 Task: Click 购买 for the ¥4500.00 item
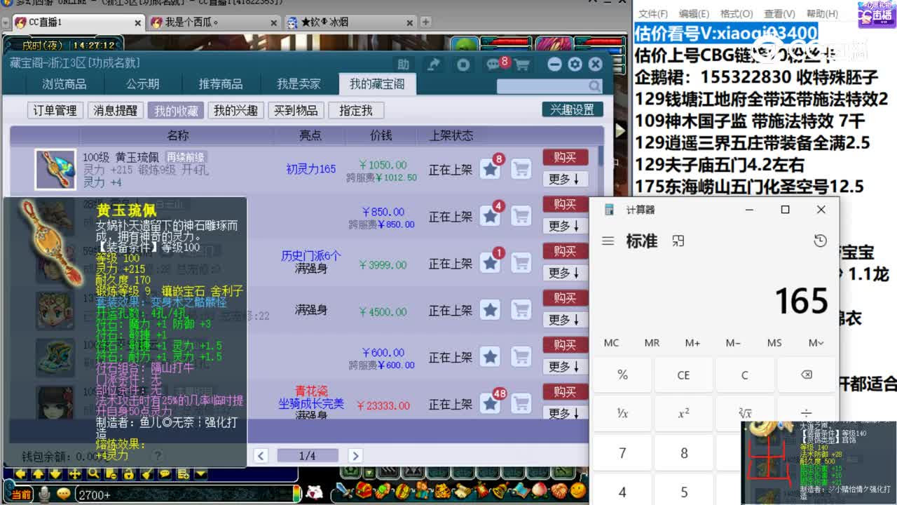565,298
